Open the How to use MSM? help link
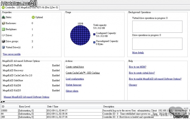 click(137, 67)
